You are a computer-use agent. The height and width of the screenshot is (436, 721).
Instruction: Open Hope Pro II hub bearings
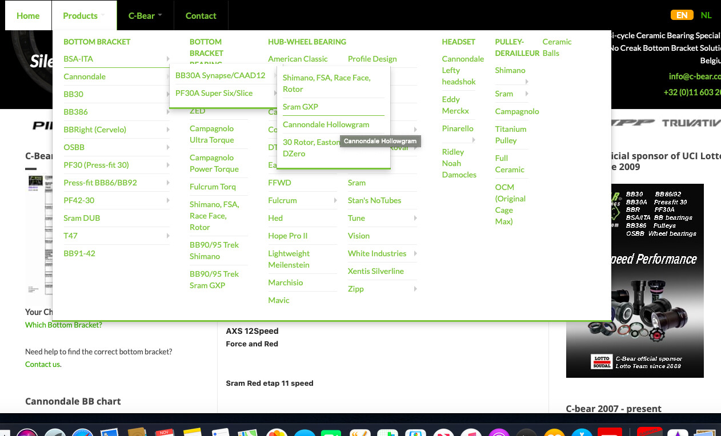[x=288, y=236]
